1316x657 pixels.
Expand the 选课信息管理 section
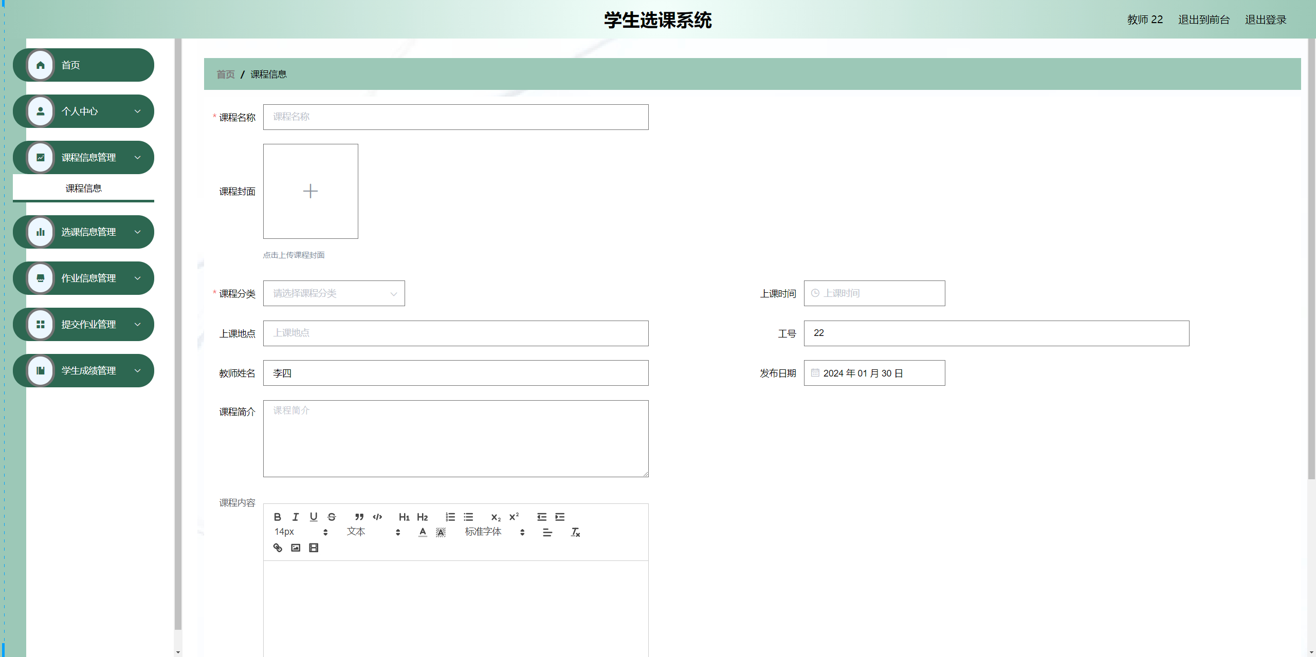point(83,232)
